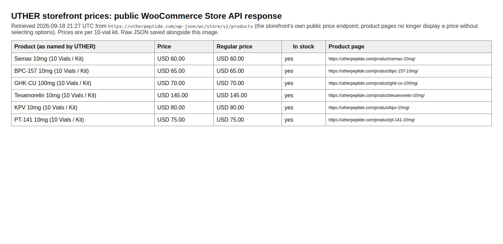The image size is (503, 244).
Task: Click the ghk-cu-100mg product page URL
Action: [x=373, y=83]
